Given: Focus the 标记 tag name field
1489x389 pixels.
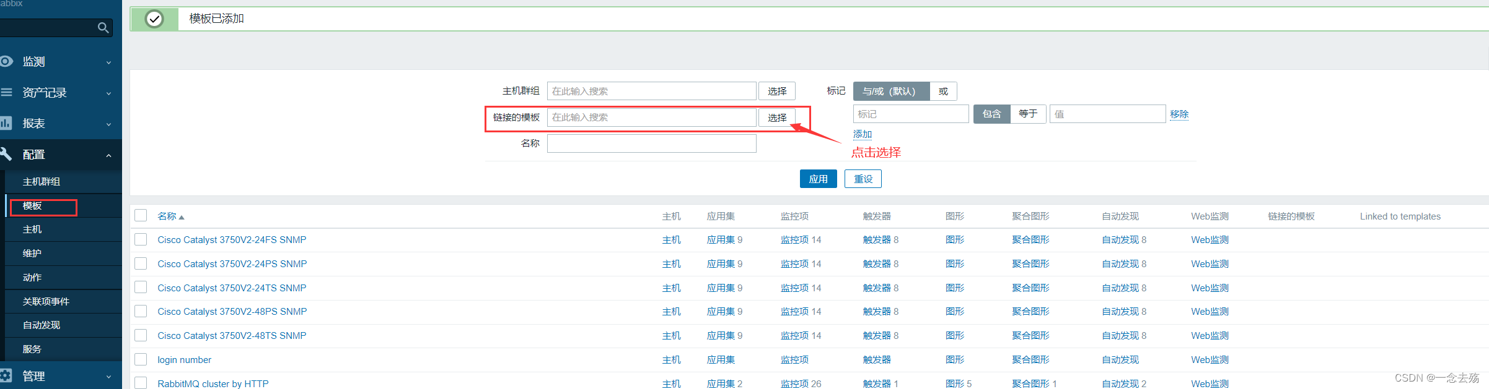Looking at the screenshot, I should click(x=911, y=114).
